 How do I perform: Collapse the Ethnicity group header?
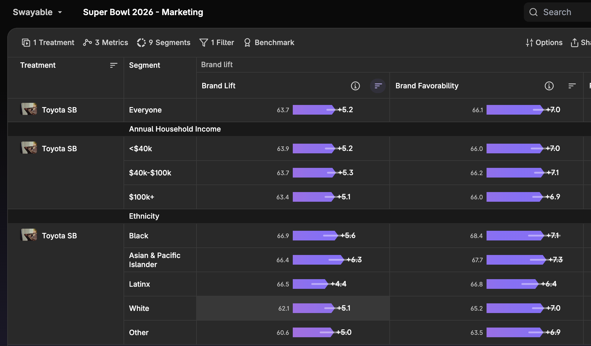144,216
